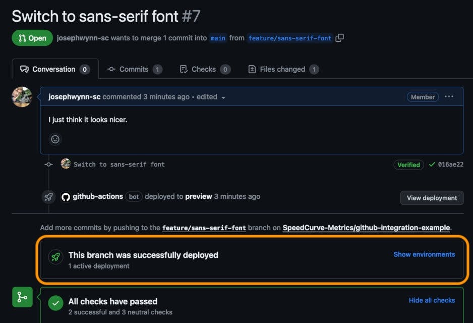Viewport: 473px width, 323px height.
Task: Click the green checkmark commit status icon
Action: point(432,165)
